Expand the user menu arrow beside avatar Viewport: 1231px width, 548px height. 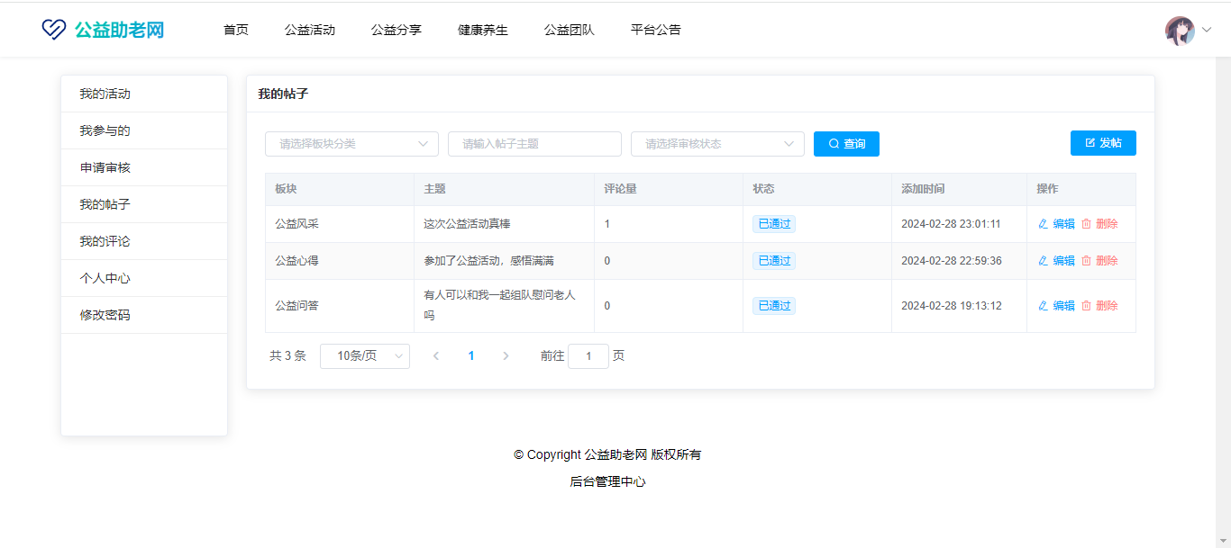click(x=1207, y=31)
